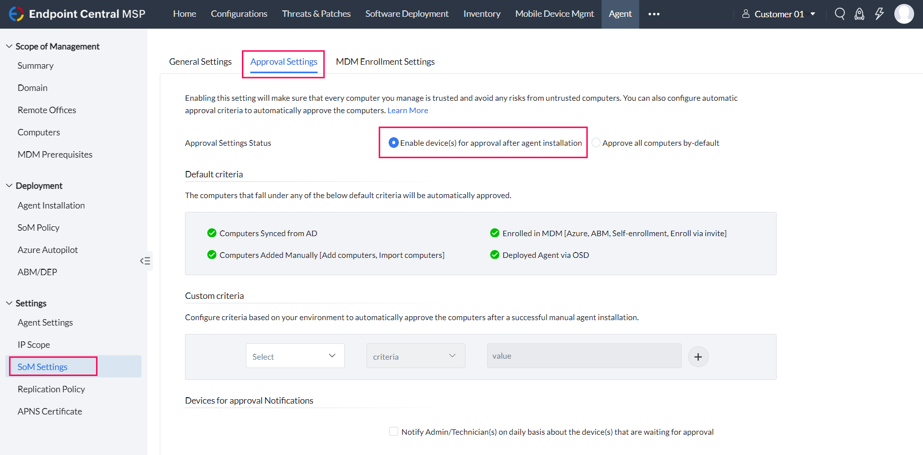This screenshot has height=455, width=923.
Task: Open Computers in the sidebar
Action: 39,132
